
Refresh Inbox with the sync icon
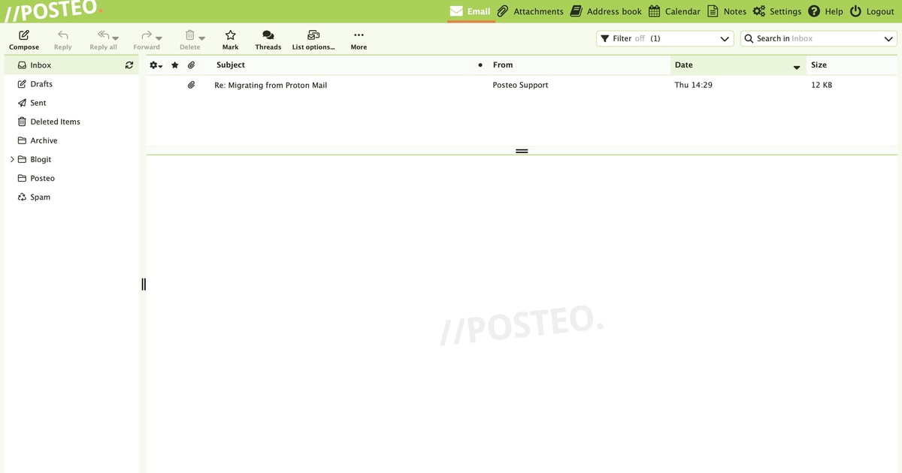pyautogui.click(x=129, y=65)
